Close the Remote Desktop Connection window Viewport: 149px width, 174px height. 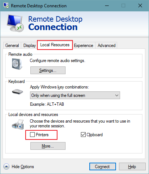(140, 6)
